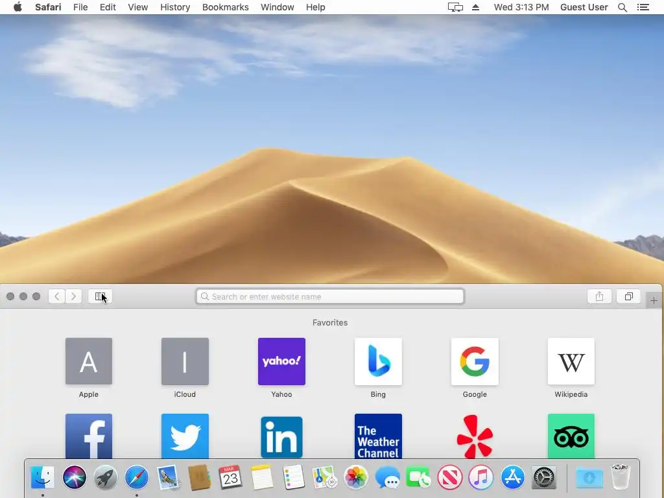
Task: Click the screen mirroring display icon
Action: (455, 7)
